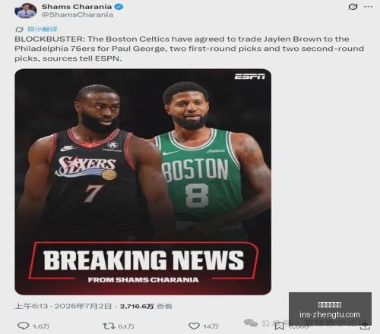The image size is (380, 334).
Task: Click the retweet arrows icon
Action: (109, 326)
